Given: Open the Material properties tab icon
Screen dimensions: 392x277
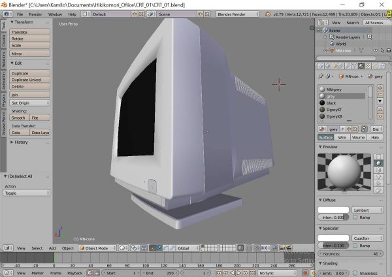Looking at the screenshot, I should pos(362,66).
